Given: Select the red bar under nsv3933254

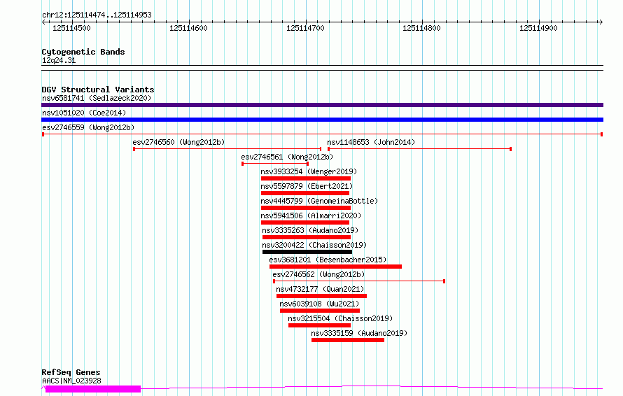Looking at the screenshot, I should pyautogui.click(x=305, y=178).
